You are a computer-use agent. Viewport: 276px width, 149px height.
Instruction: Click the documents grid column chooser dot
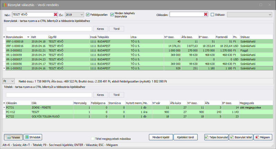click(4, 37)
